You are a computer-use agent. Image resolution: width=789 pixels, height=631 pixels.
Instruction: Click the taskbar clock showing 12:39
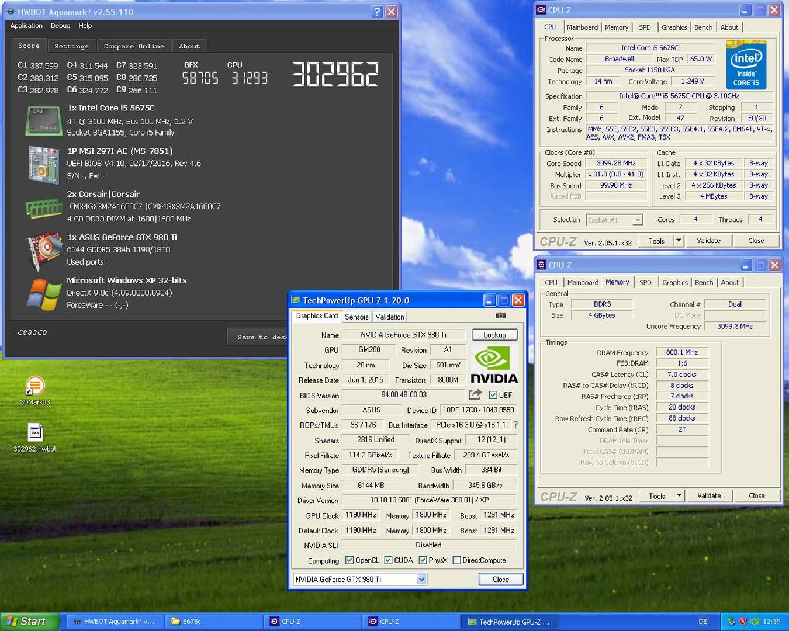pyautogui.click(x=772, y=622)
